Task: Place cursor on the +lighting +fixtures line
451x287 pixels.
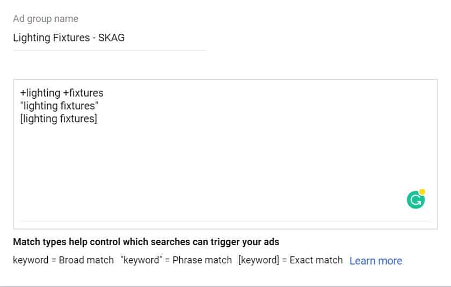Action: pyautogui.click(x=62, y=93)
